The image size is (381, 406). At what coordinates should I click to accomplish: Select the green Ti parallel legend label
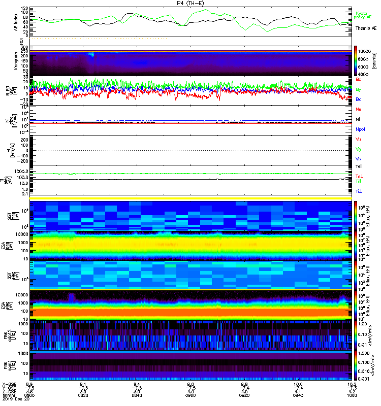click(x=358, y=181)
